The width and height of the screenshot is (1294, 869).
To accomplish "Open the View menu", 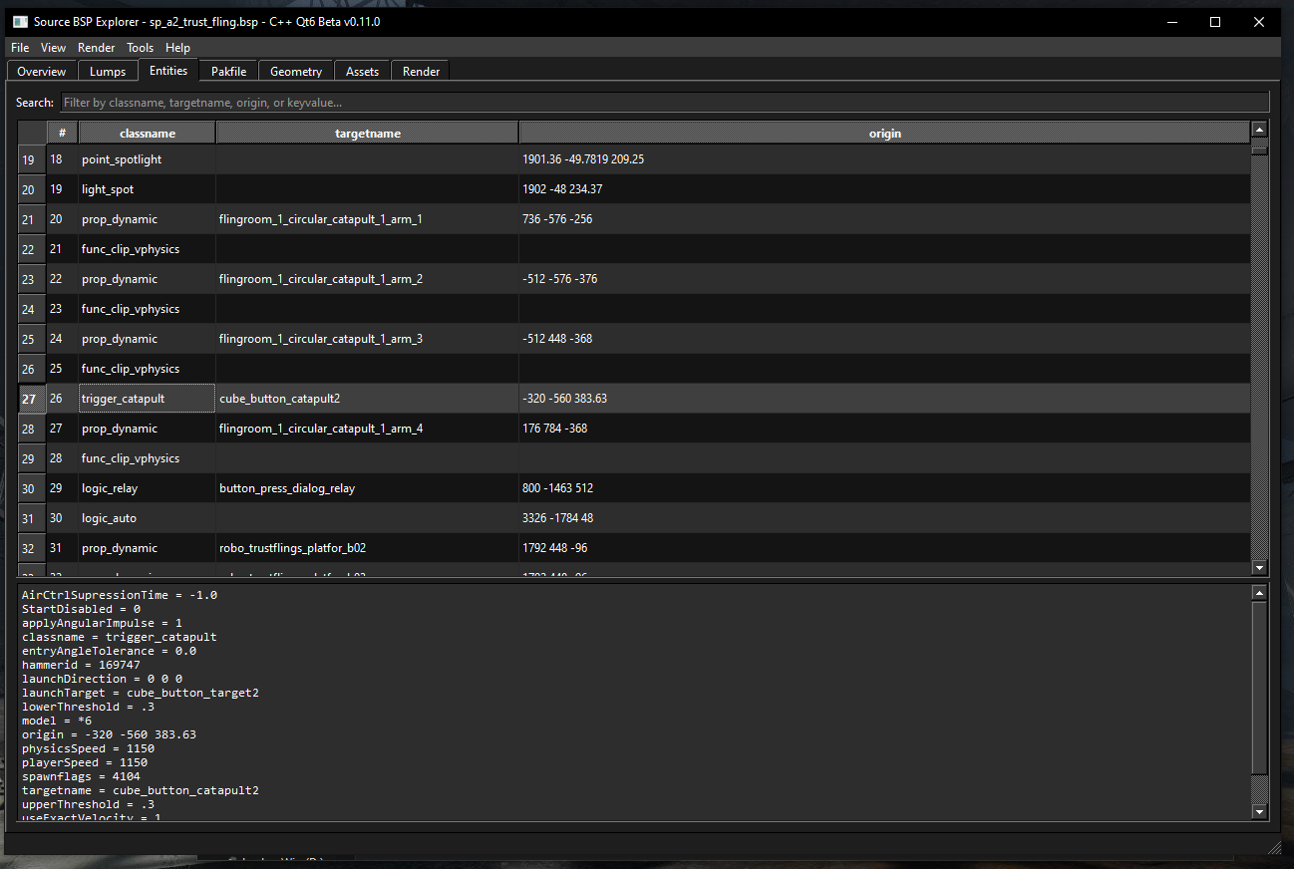I will (54, 48).
